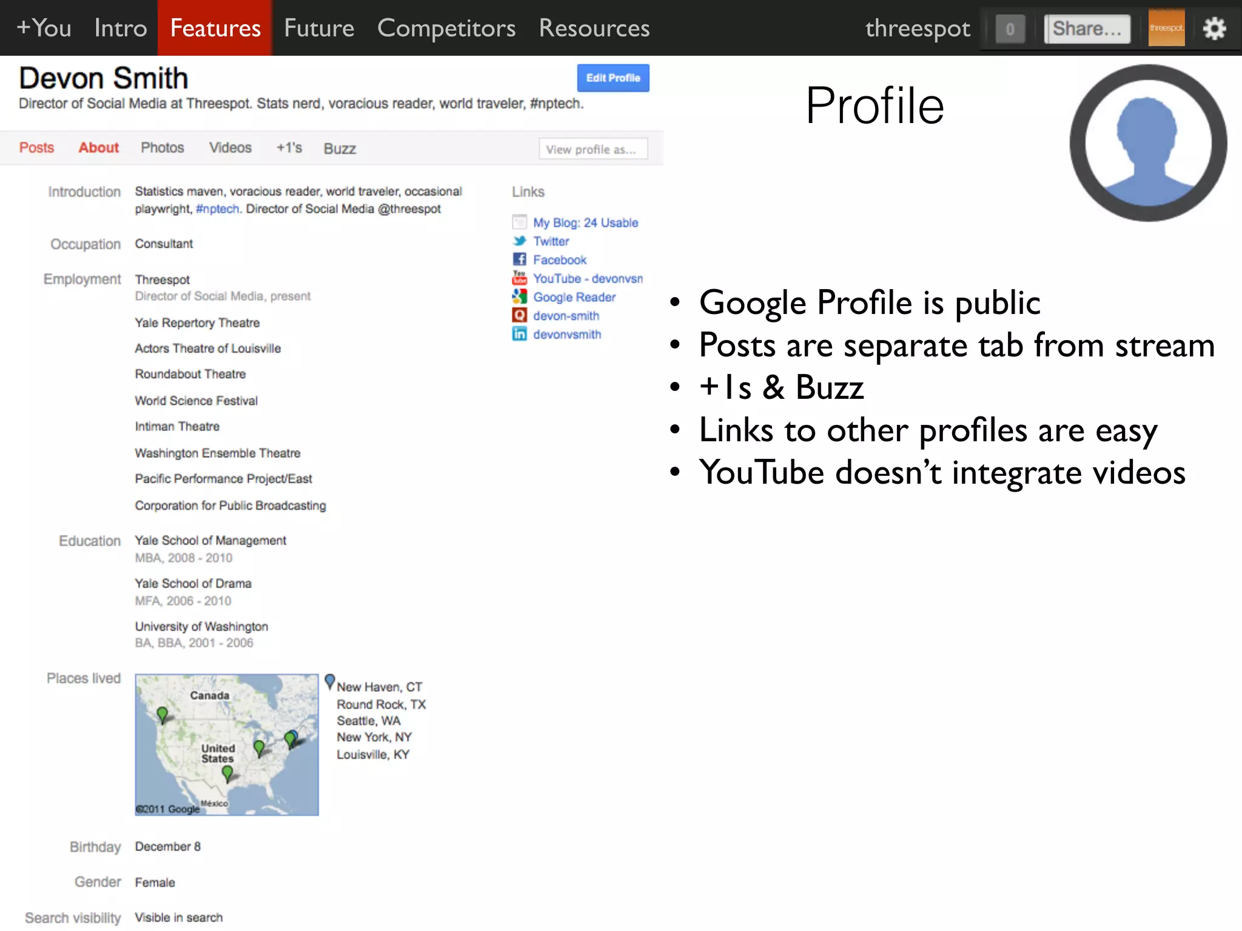Click the Devon Smith name heading
This screenshot has height=931, width=1242.
coord(104,78)
